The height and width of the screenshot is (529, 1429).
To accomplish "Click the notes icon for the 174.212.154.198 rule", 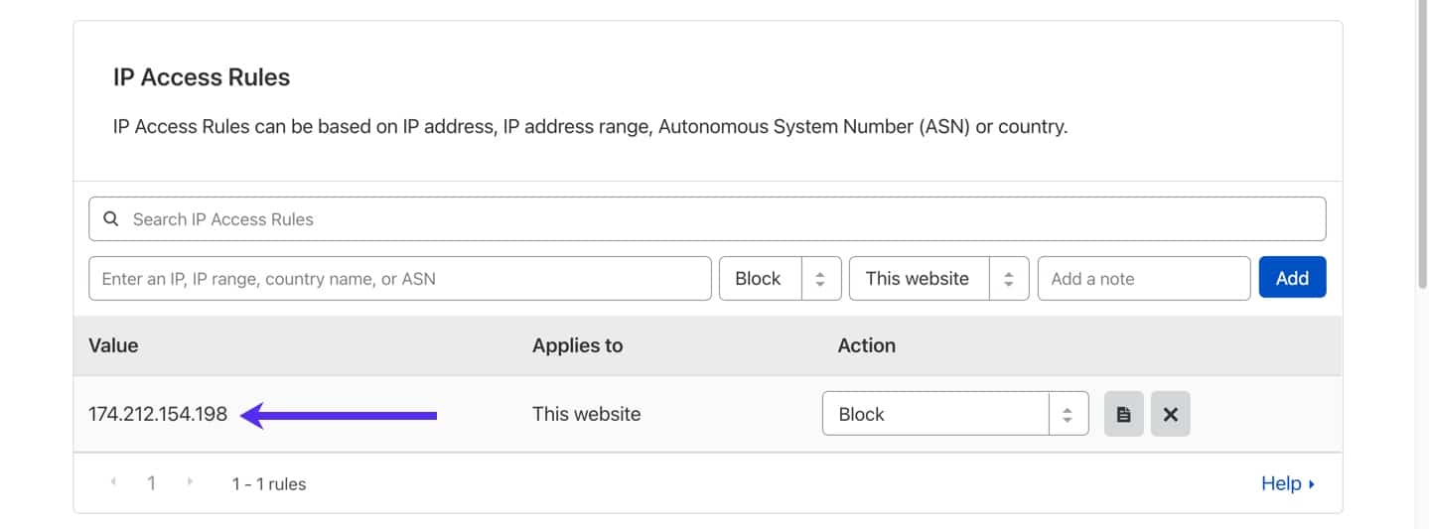I will pyautogui.click(x=1123, y=415).
